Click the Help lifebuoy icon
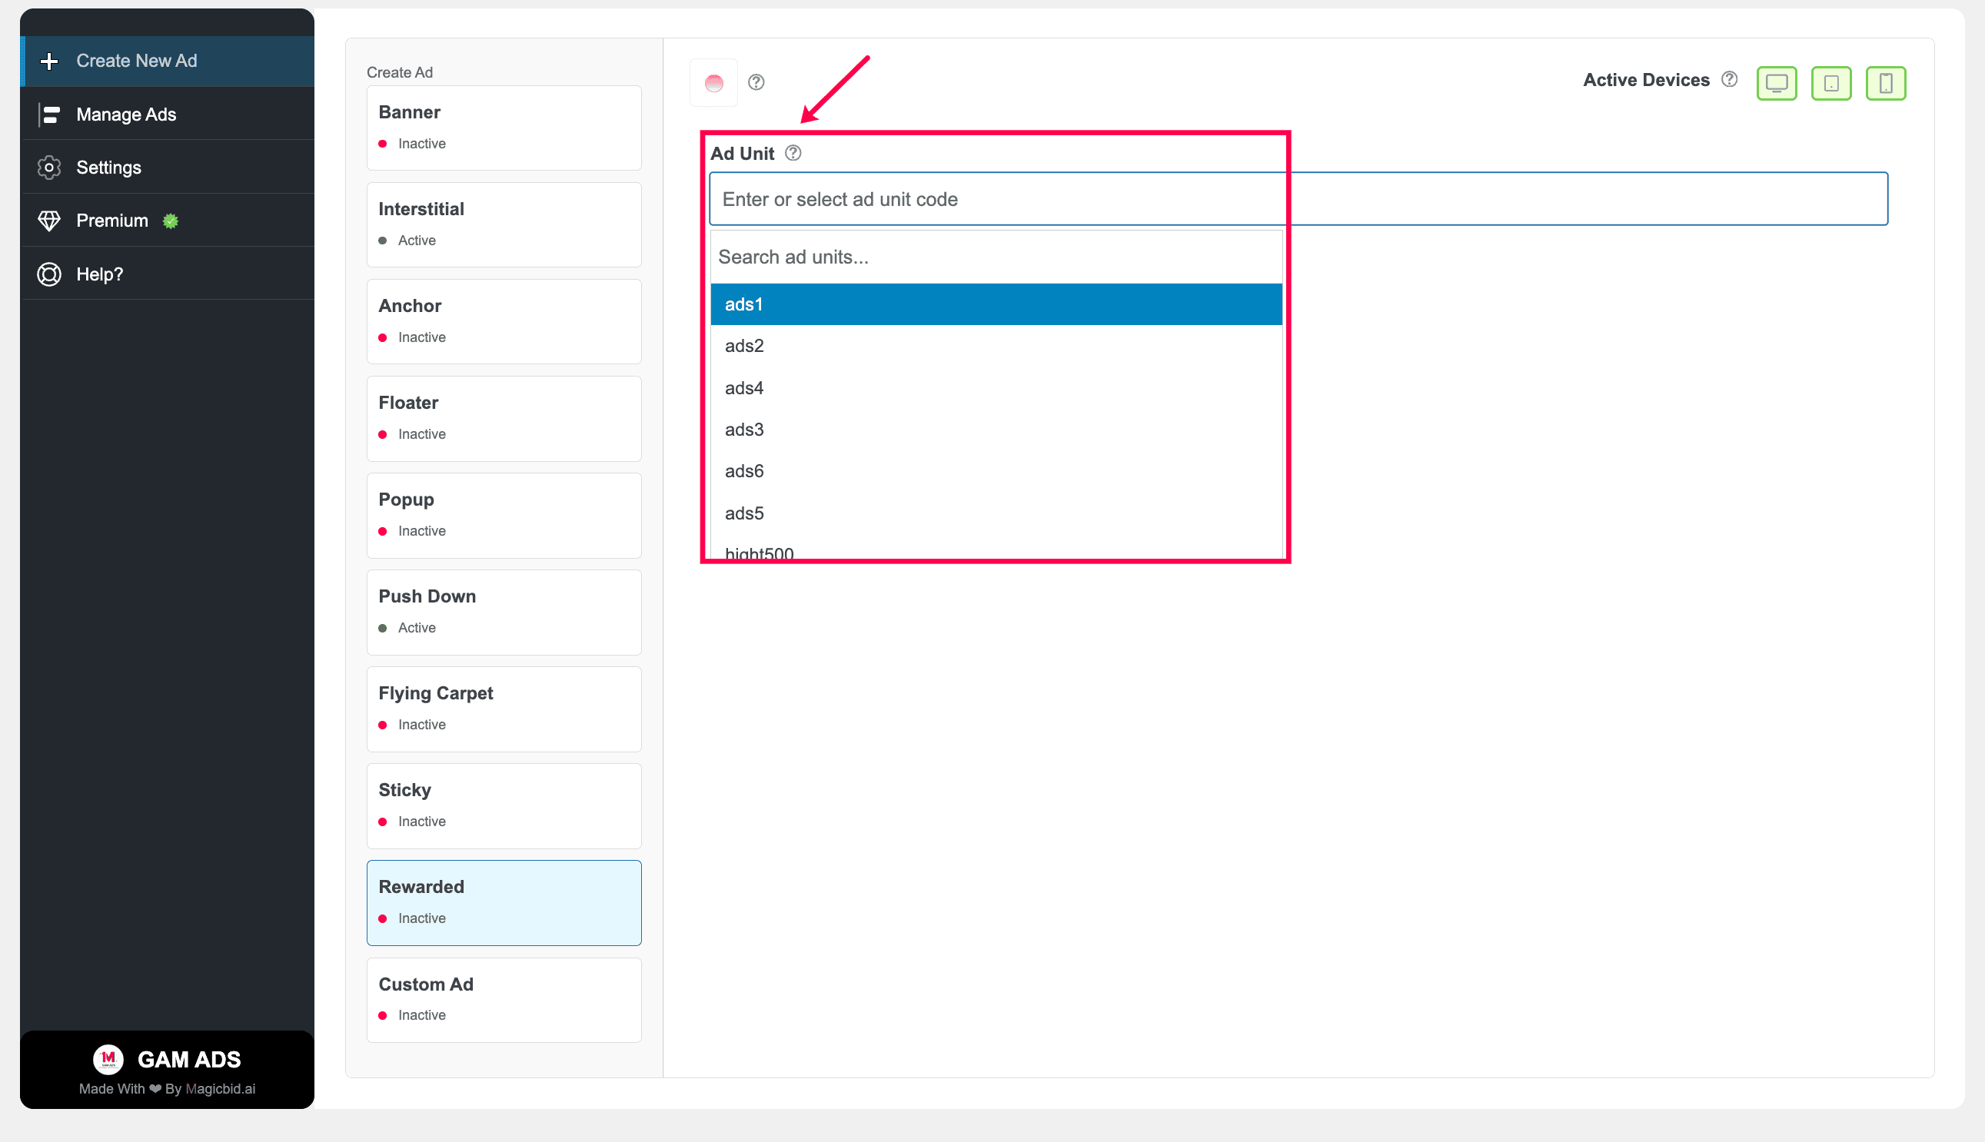The image size is (1985, 1142). point(48,274)
